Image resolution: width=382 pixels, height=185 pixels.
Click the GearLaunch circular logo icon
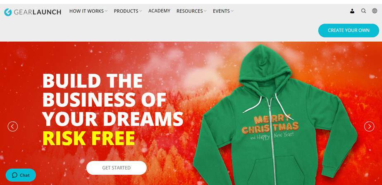(x=8, y=12)
